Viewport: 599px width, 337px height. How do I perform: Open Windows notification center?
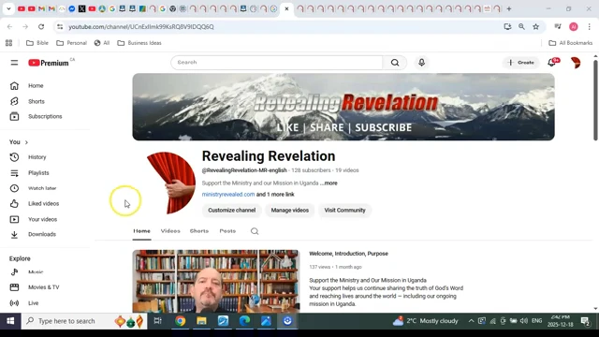[585, 321]
